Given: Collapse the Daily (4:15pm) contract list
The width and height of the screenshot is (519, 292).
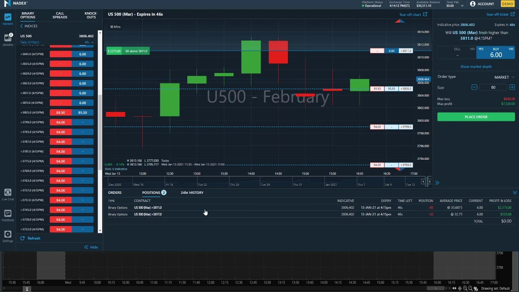Looking at the screenshot, I should [92, 42].
